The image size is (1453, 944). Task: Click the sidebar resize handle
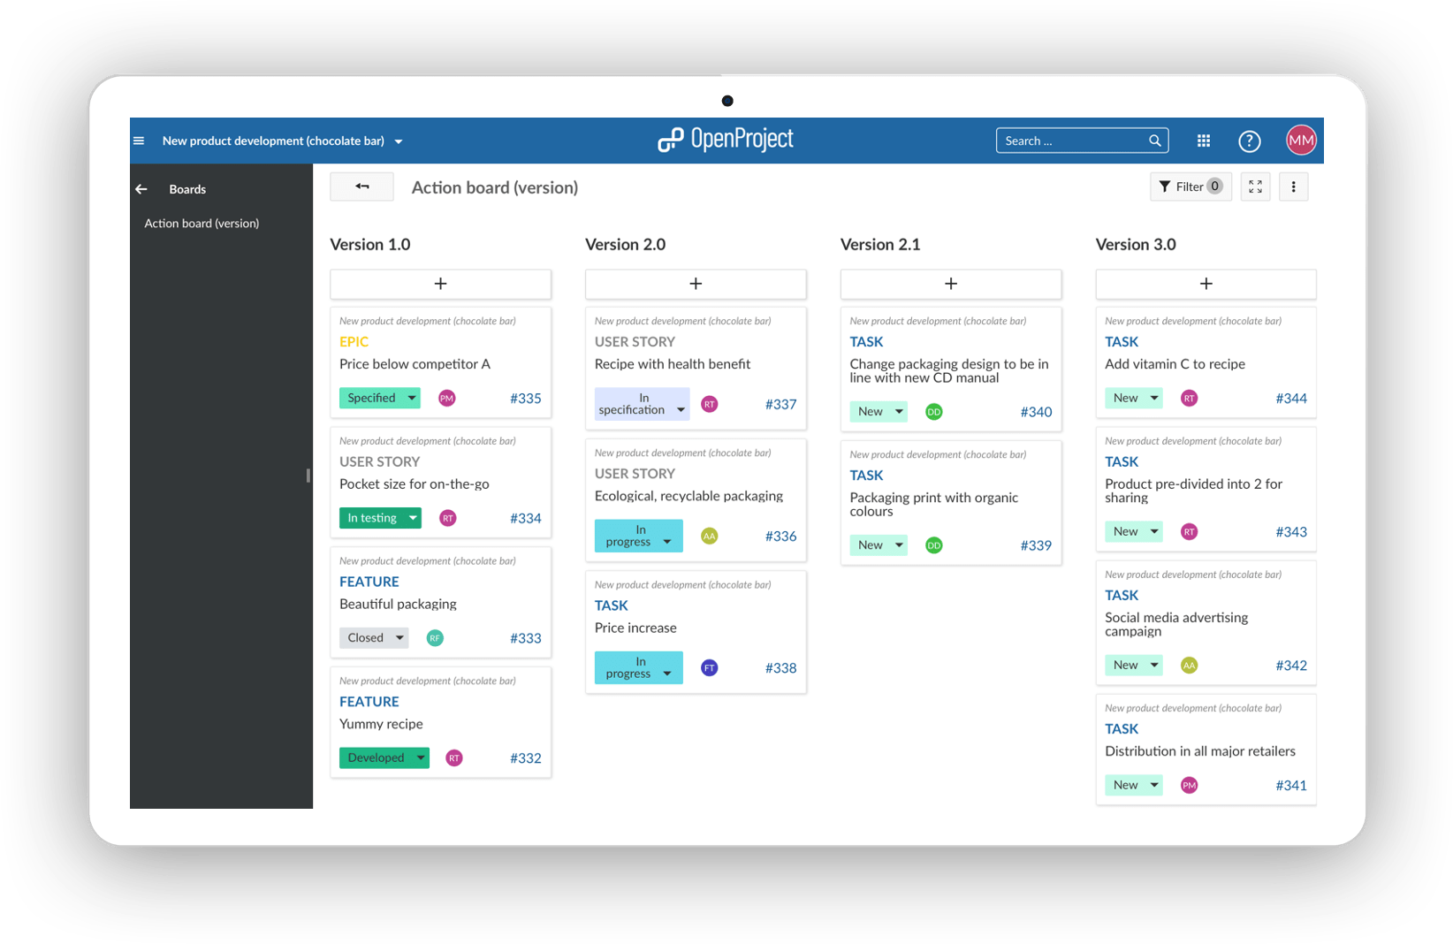coord(308,476)
